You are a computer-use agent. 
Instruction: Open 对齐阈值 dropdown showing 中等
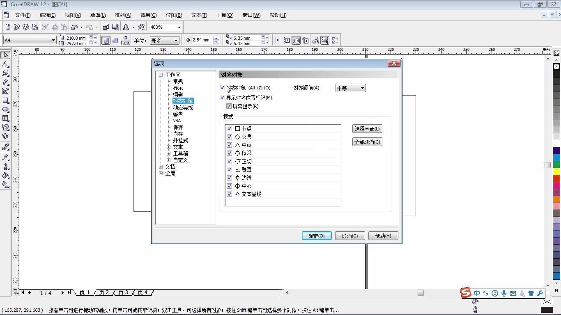pos(350,88)
